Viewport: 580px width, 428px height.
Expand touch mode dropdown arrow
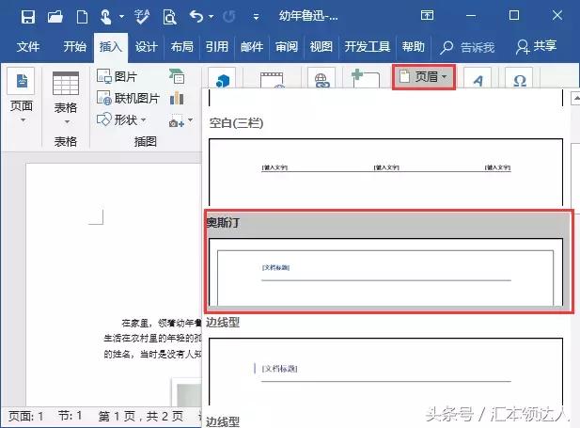[x=121, y=17]
